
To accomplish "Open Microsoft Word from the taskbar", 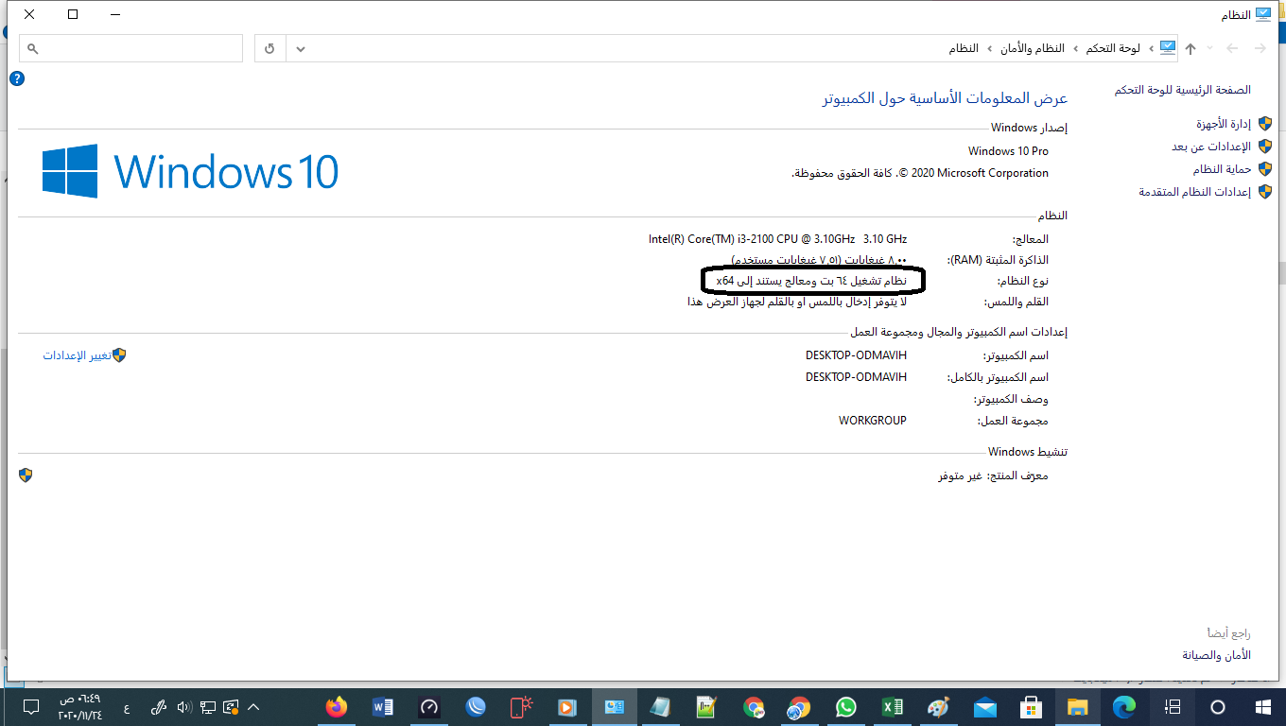I will 383,707.
